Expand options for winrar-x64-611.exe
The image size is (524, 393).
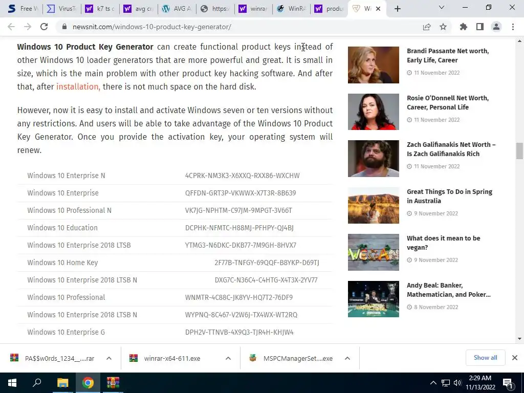[x=228, y=358]
